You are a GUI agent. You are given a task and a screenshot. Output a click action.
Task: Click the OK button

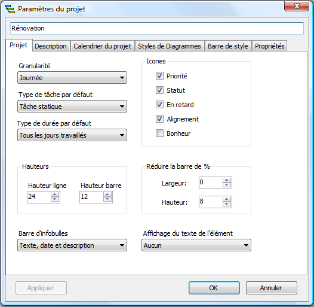point(214,288)
